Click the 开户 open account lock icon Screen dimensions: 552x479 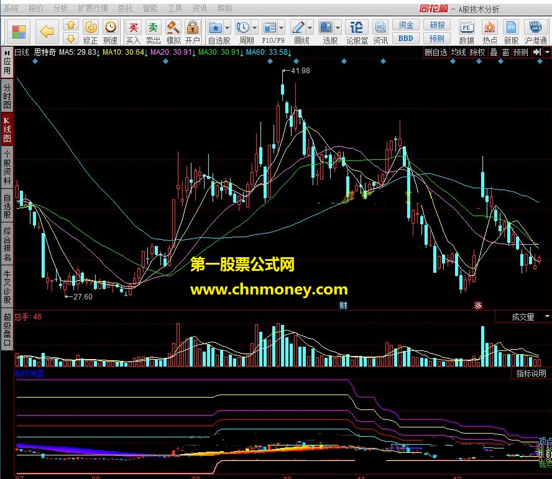pyautogui.click(x=193, y=32)
